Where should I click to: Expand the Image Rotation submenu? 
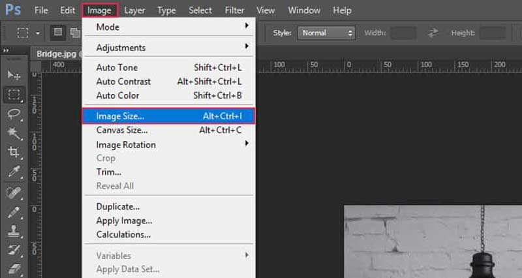coord(169,145)
